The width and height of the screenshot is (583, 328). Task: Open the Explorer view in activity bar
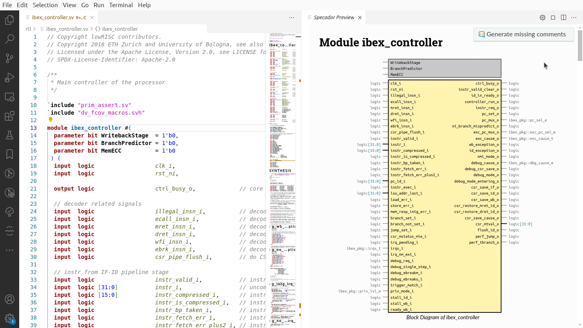click(x=10, y=20)
